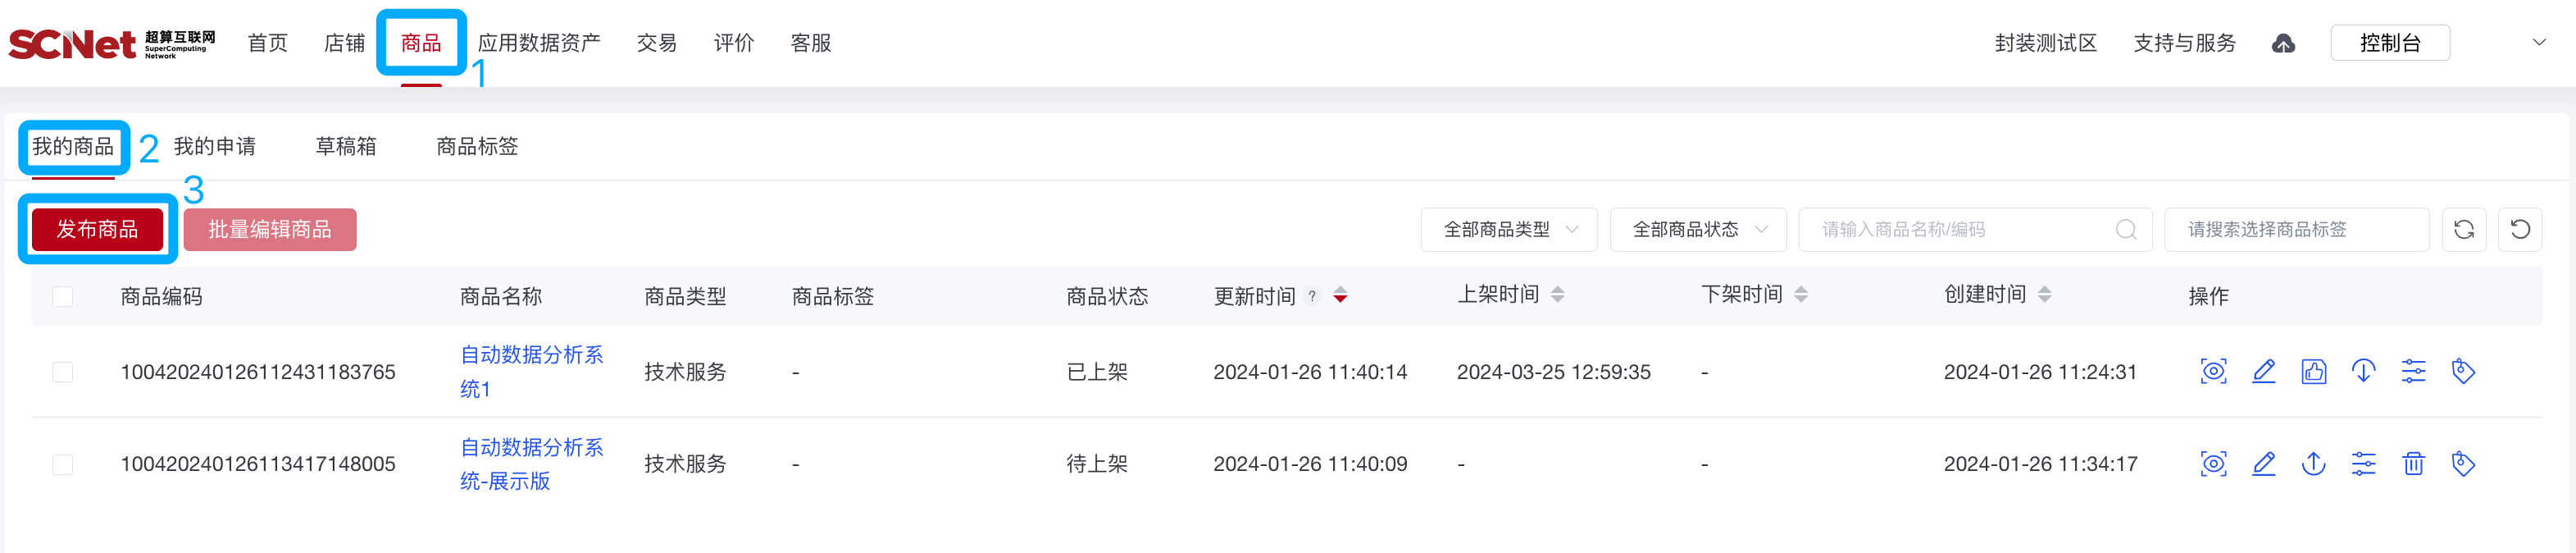Click the product name/code search field
Image resolution: width=2576 pixels, height=553 pixels.
(1960, 230)
